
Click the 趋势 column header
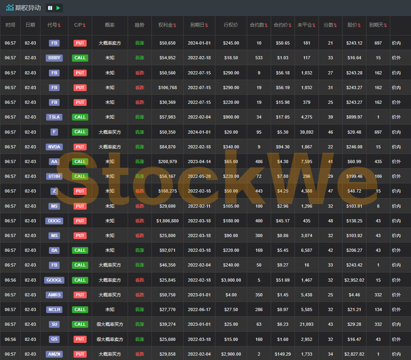click(x=140, y=25)
